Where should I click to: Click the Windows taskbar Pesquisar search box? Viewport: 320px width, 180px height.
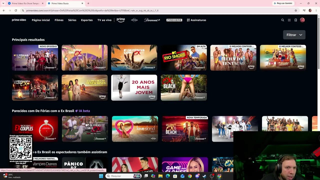[x=123, y=176]
